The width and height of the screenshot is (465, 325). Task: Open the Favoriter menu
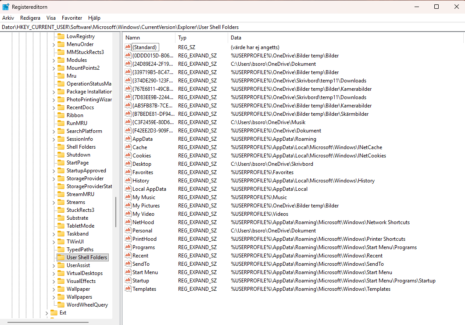pos(72,18)
